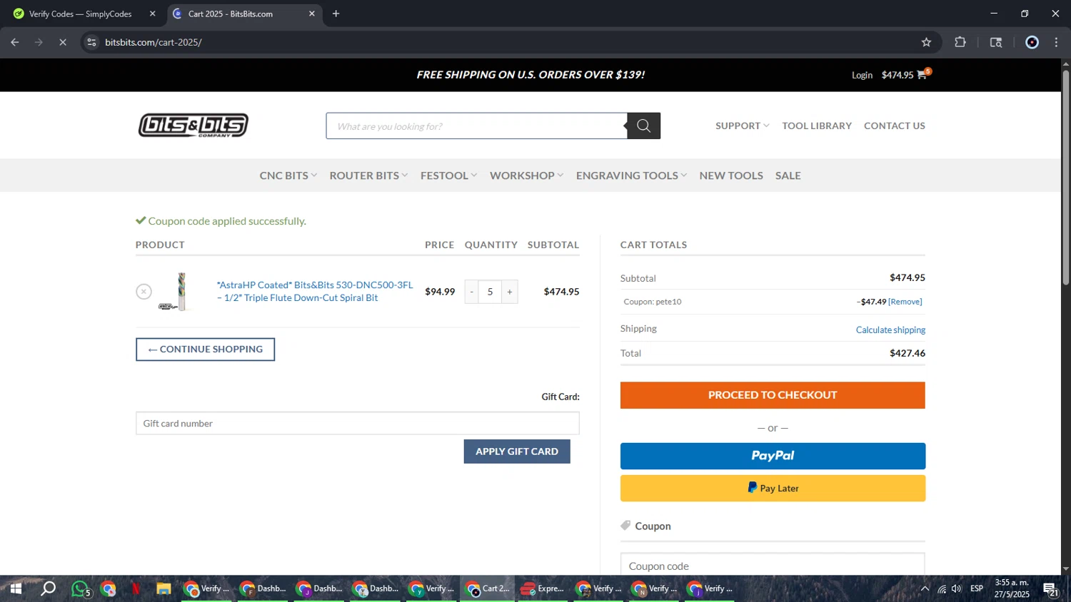Open WhatsApp from the taskbar

tap(81, 589)
